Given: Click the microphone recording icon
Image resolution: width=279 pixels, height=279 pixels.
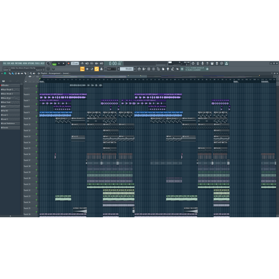Looking at the screenshot, I should [203, 63].
